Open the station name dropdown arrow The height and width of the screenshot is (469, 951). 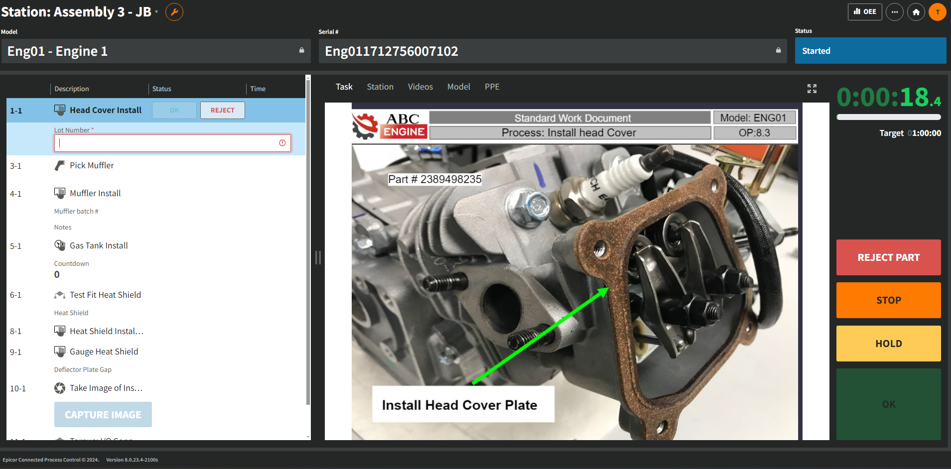[156, 13]
